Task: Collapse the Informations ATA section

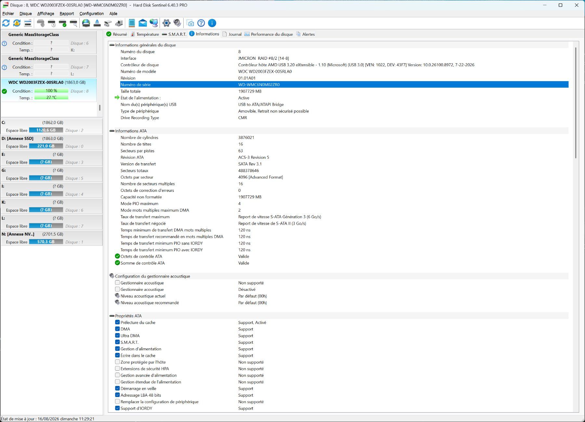Action: pyautogui.click(x=112, y=131)
